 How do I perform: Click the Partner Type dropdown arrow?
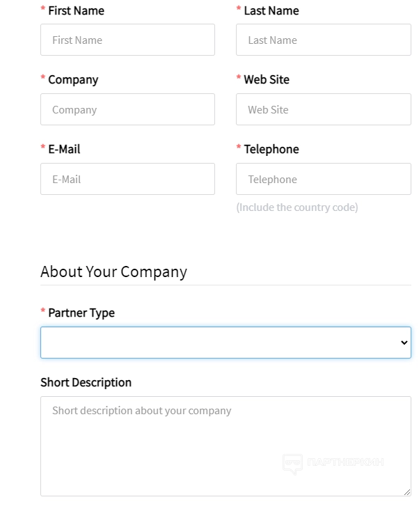click(404, 343)
